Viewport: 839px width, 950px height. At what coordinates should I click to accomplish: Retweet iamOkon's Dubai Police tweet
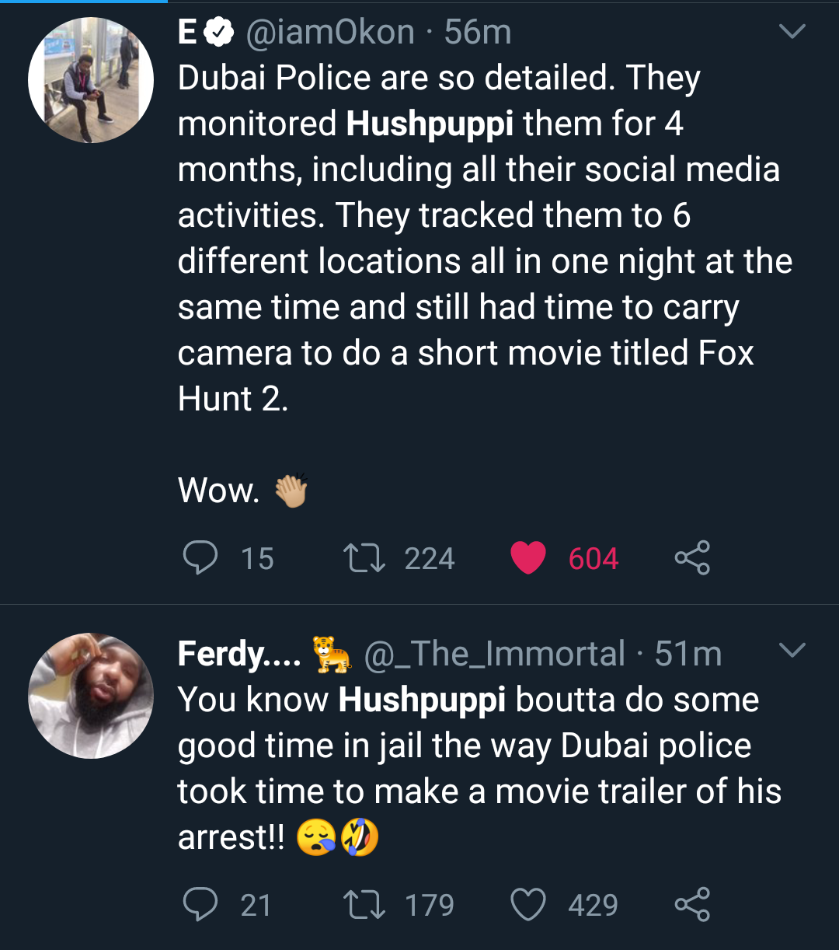[364, 558]
